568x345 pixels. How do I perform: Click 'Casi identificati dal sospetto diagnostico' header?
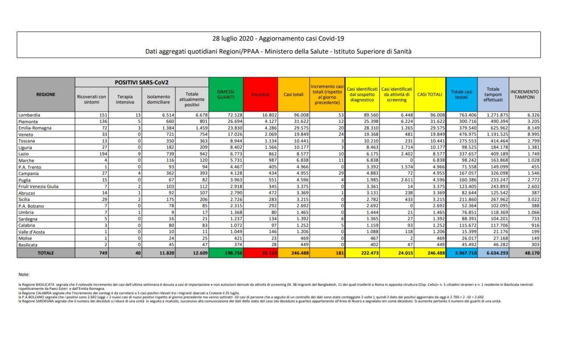click(x=362, y=94)
